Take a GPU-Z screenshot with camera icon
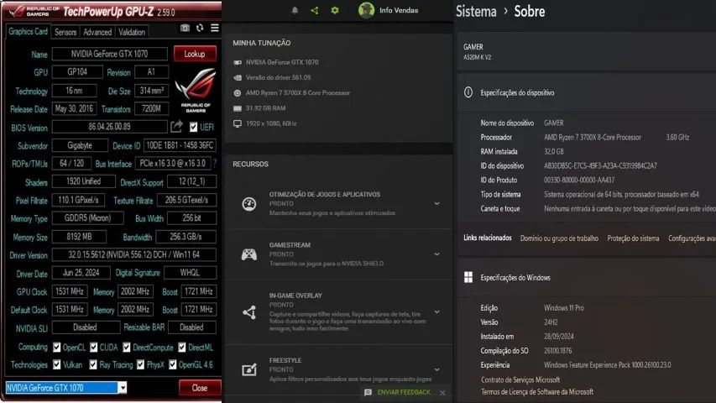This screenshot has width=716, height=403. [185, 28]
